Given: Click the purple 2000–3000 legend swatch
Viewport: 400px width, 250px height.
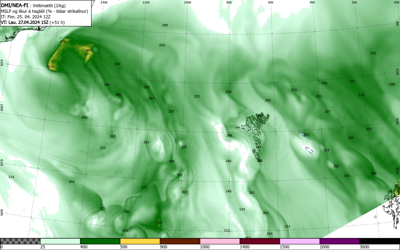Looking at the screenshot, I should click(340, 241).
